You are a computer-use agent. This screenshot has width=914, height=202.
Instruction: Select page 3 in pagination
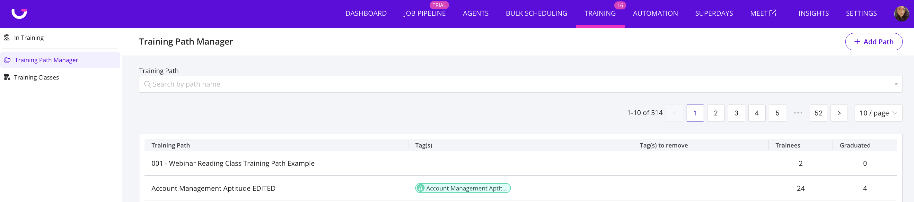point(736,113)
